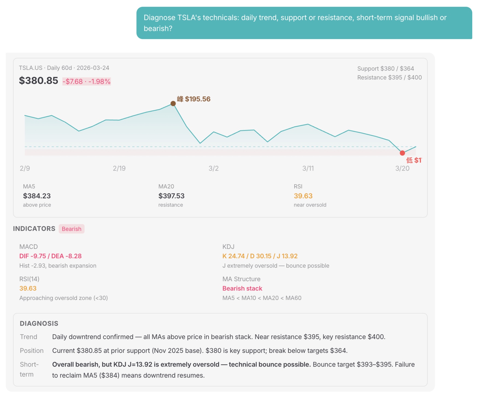Click the Resistance $395 / $400 label

click(x=389, y=78)
